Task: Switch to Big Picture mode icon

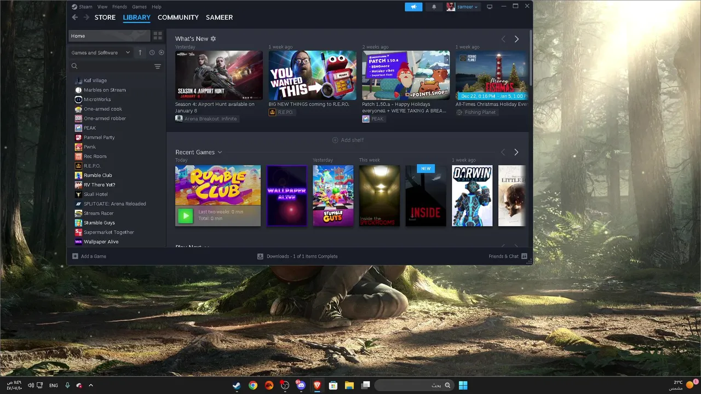Action: pos(490,7)
